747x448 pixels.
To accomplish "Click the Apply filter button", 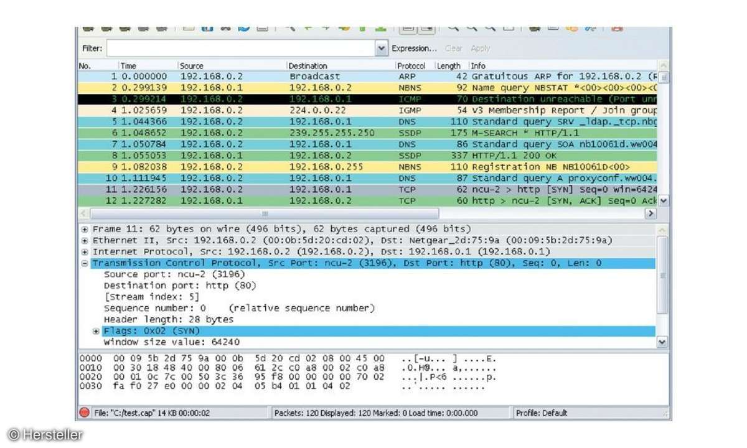I will 480,49.
